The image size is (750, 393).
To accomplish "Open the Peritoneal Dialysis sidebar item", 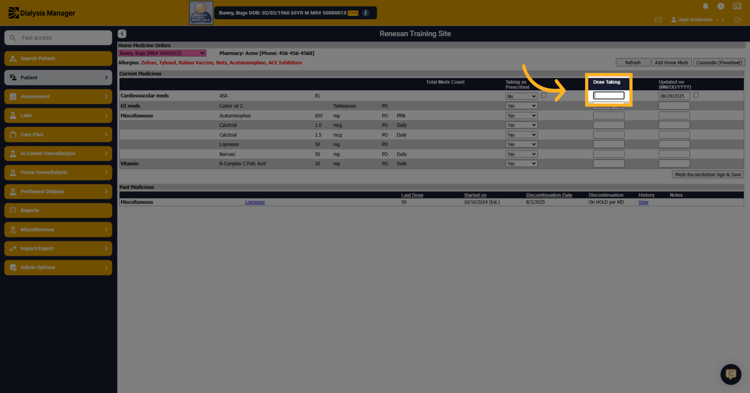I will click(58, 191).
